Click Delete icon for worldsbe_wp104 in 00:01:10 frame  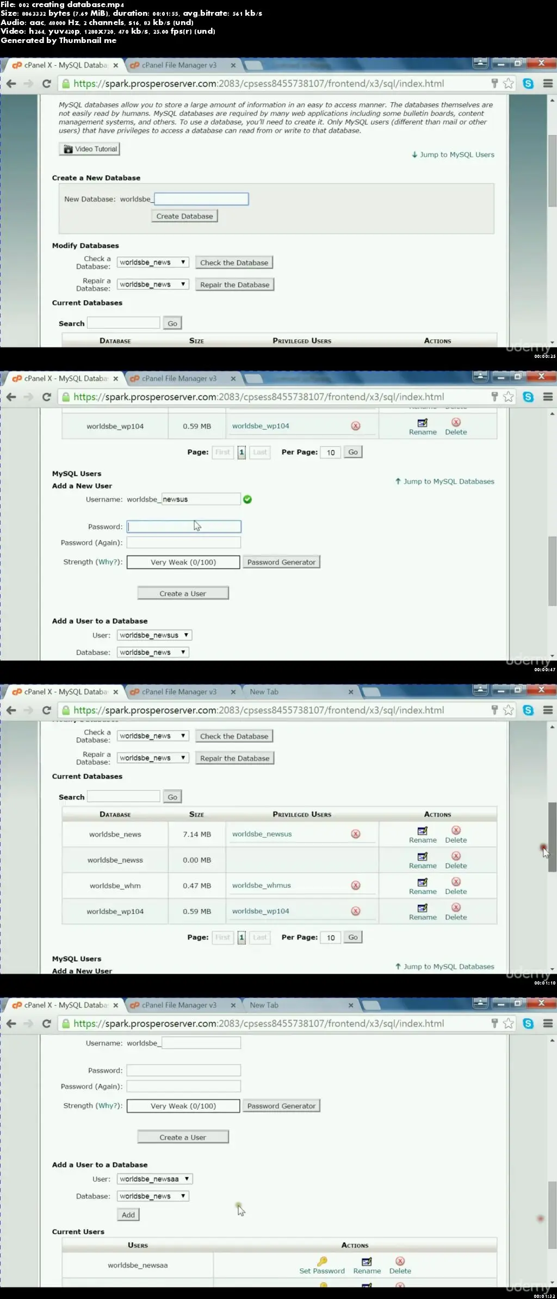pyautogui.click(x=456, y=907)
